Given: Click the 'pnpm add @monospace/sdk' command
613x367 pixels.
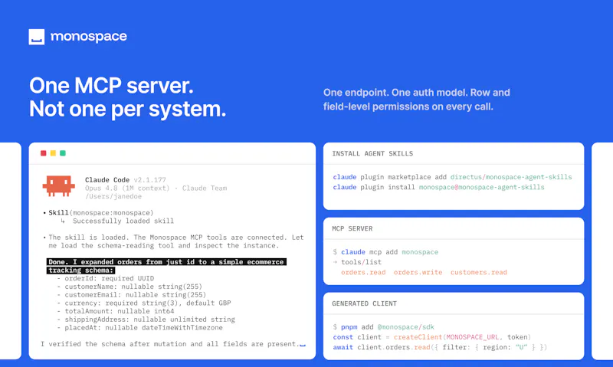Looking at the screenshot, I should [x=384, y=327].
